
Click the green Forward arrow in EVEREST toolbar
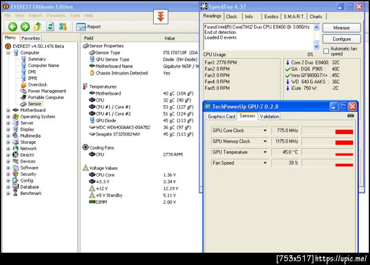pos(25,26)
